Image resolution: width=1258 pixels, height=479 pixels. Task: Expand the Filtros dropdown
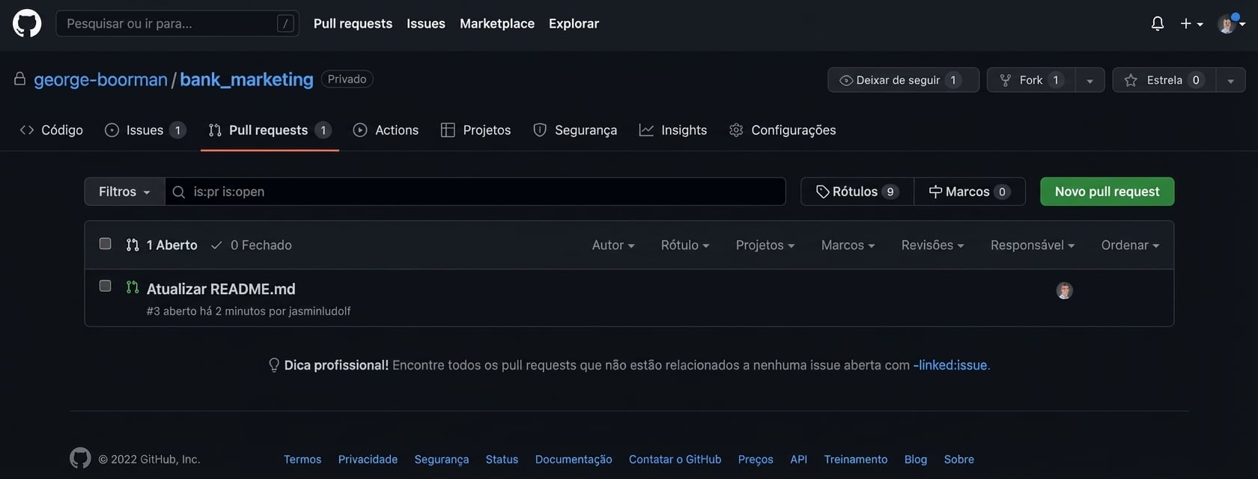124,192
